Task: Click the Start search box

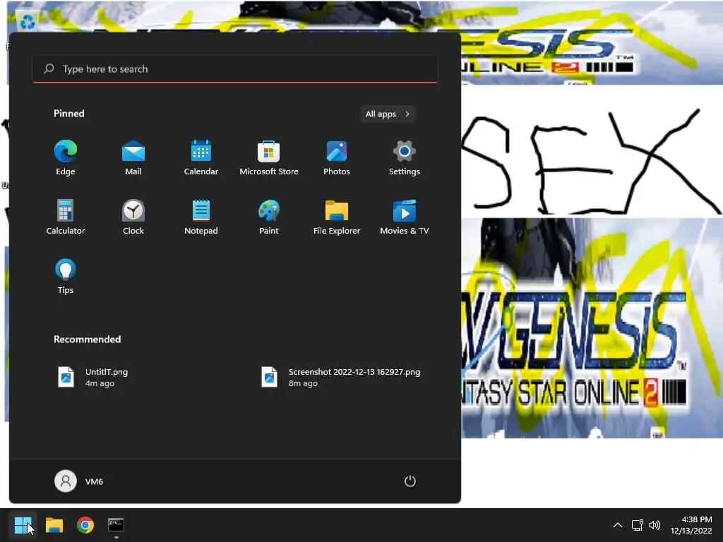Action: coord(235,69)
